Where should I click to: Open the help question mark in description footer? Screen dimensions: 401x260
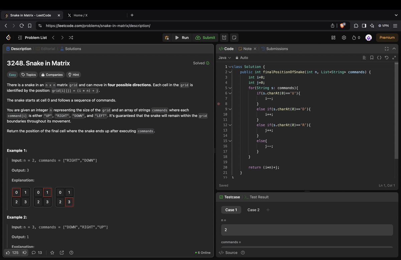point(71,253)
